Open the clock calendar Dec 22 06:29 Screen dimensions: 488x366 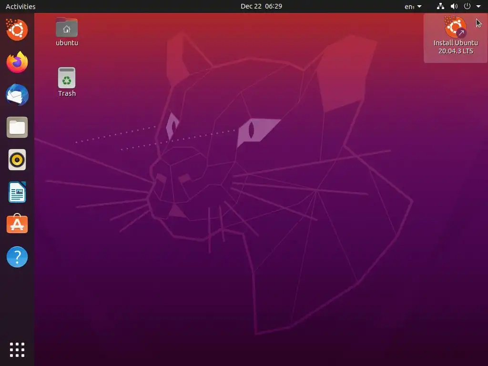click(x=261, y=6)
